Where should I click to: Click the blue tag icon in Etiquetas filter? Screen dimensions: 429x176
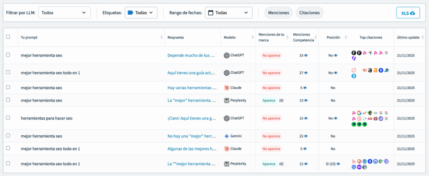[x=131, y=13]
